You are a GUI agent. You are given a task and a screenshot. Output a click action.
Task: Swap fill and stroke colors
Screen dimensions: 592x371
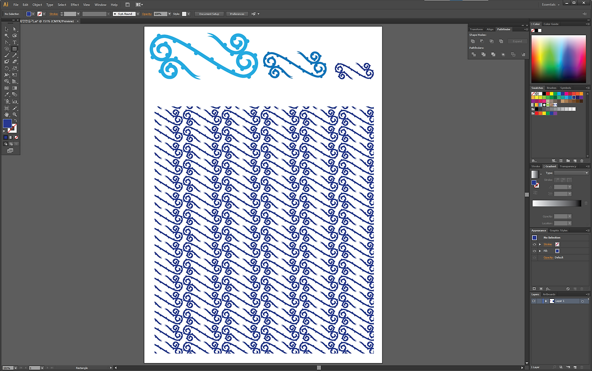click(x=15, y=121)
